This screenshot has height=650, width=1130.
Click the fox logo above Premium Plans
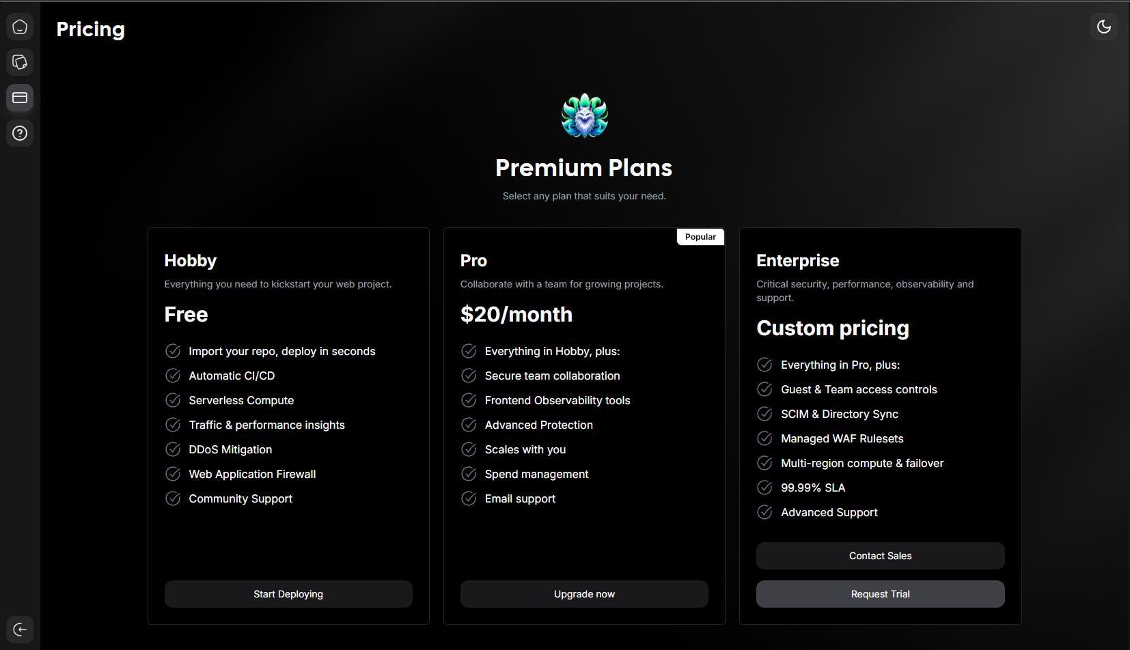tap(585, 116)
